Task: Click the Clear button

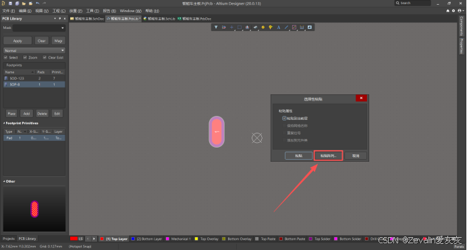Action: [42, 40]
